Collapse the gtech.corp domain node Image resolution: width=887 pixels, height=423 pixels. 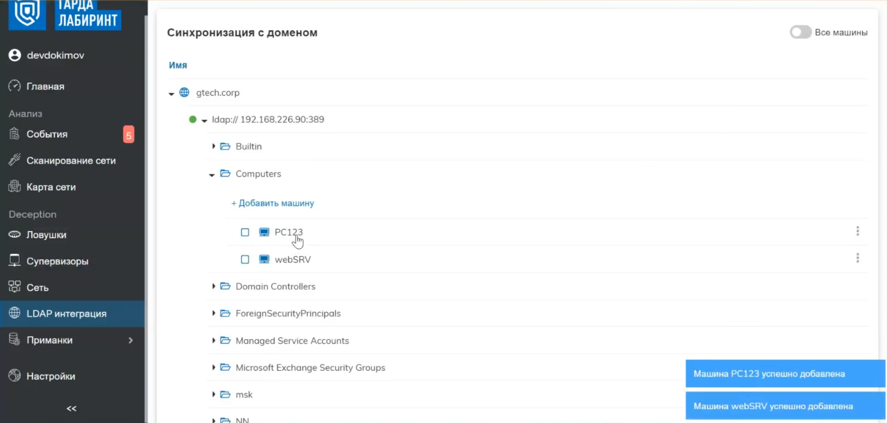171,94
